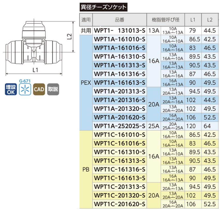Open product WPT1A-161010-S
Viewport: 222px width, 210px height.
(120, 40)
